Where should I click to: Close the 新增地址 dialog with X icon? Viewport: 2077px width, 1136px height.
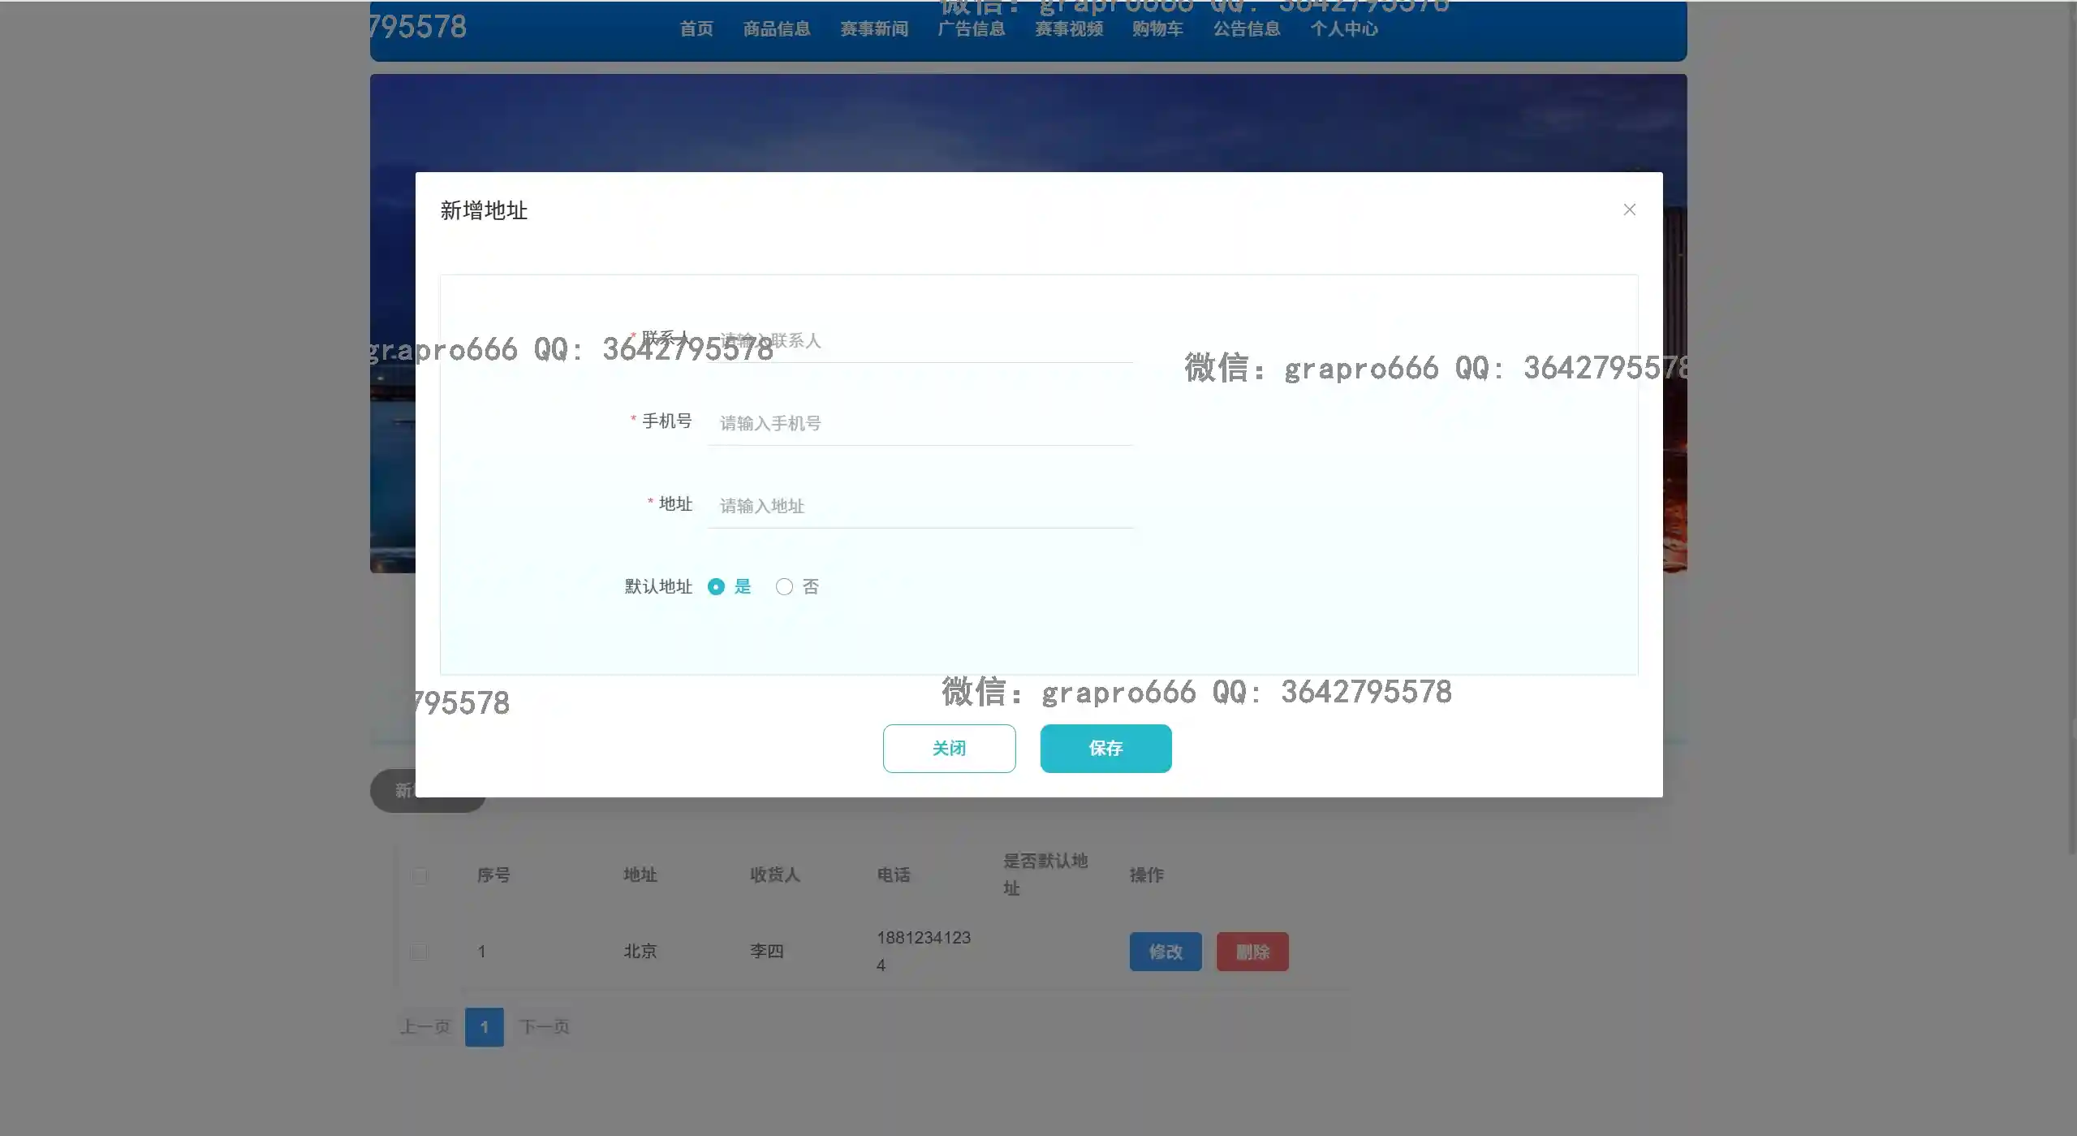coord(1629,209)
